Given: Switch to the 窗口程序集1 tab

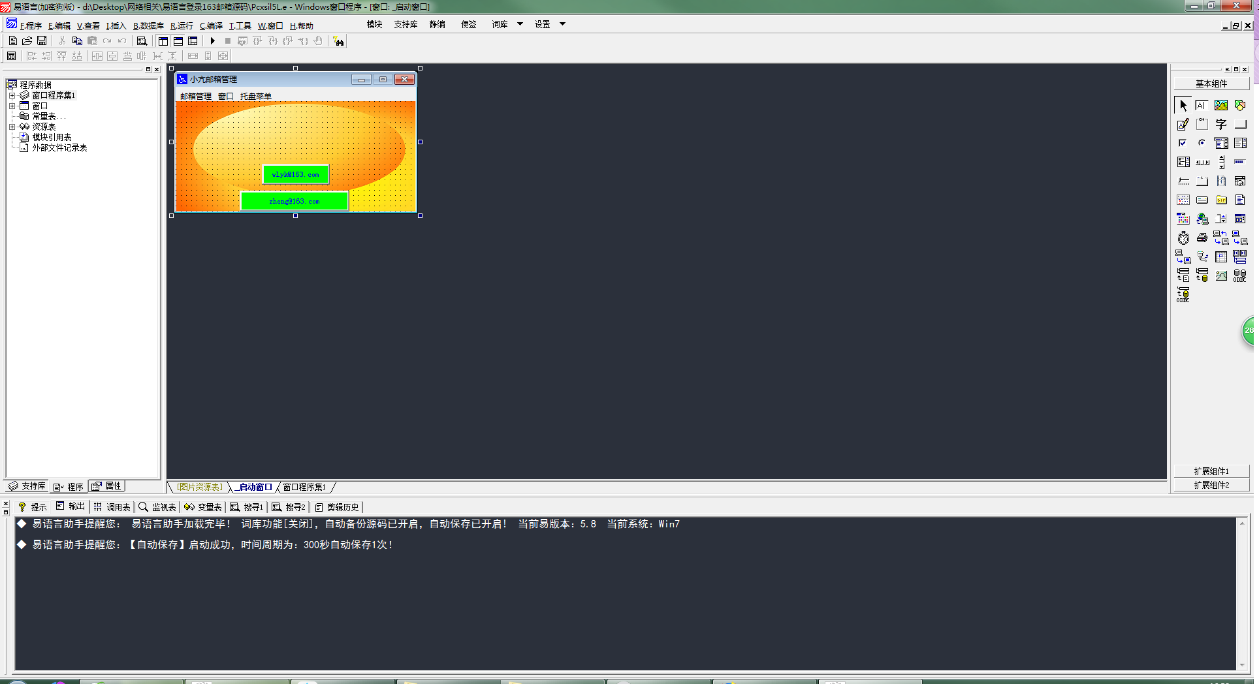Looking at the screenshot, I should [304, 487].
